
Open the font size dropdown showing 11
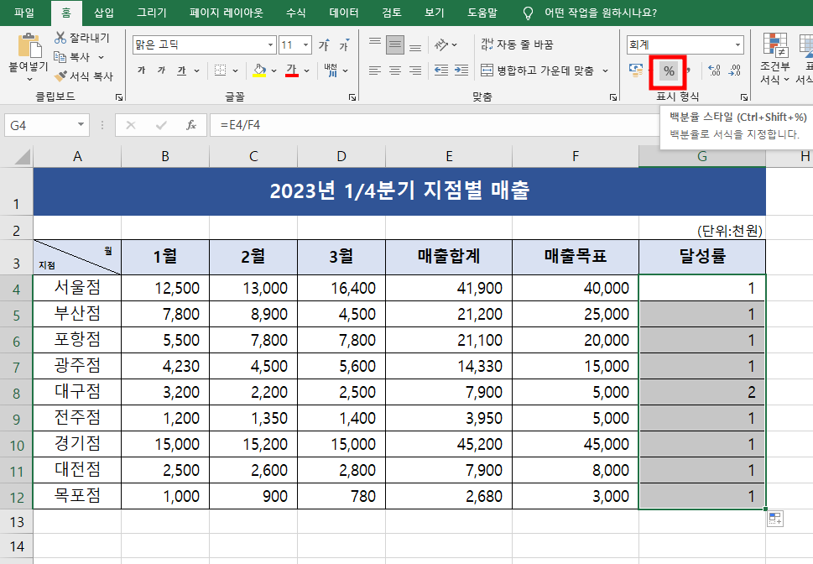[x=306, y=45]
